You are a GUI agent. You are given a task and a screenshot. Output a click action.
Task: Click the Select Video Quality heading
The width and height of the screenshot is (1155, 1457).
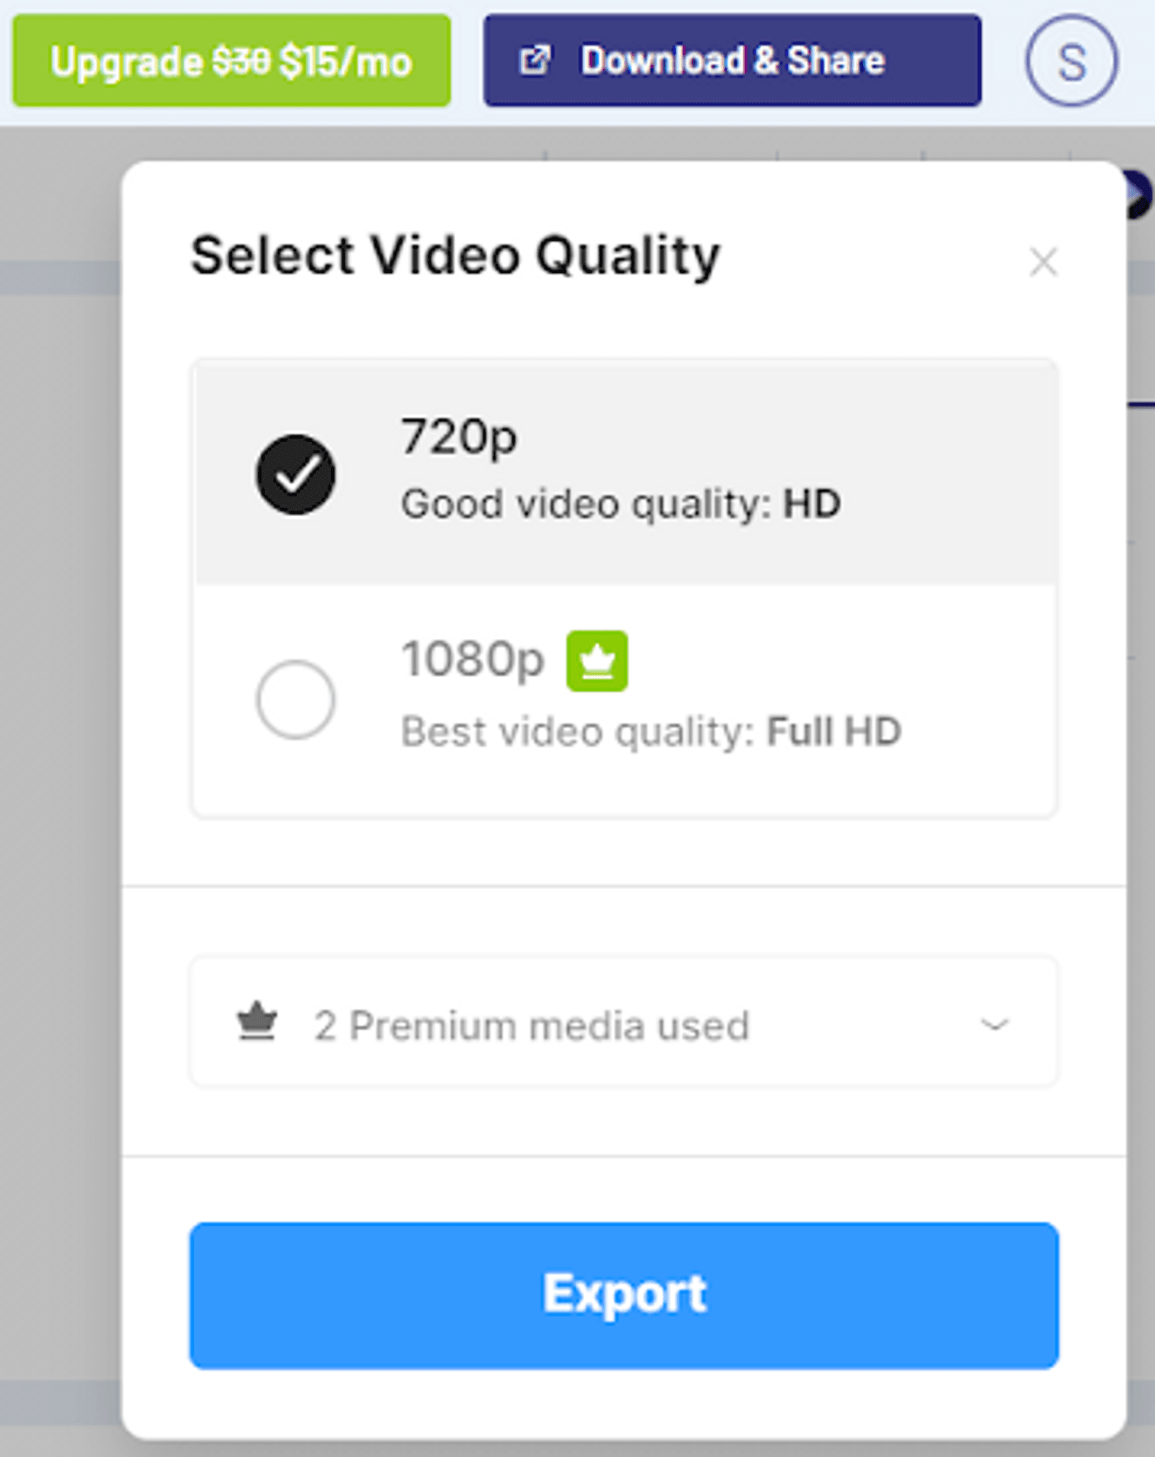(x=455, y=256)
